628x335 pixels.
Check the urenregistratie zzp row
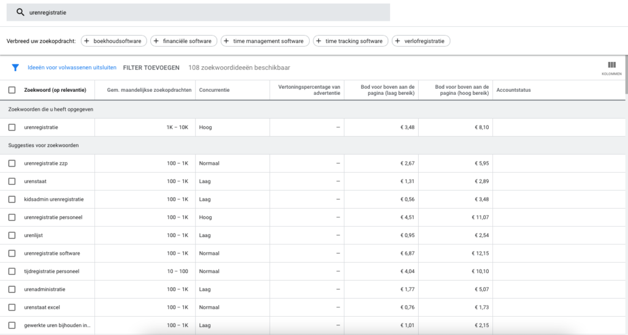tap(12, 163)
